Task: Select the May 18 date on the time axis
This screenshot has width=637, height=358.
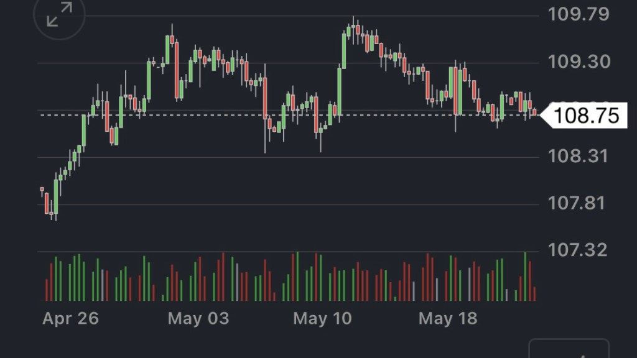Action: [448, 319]
